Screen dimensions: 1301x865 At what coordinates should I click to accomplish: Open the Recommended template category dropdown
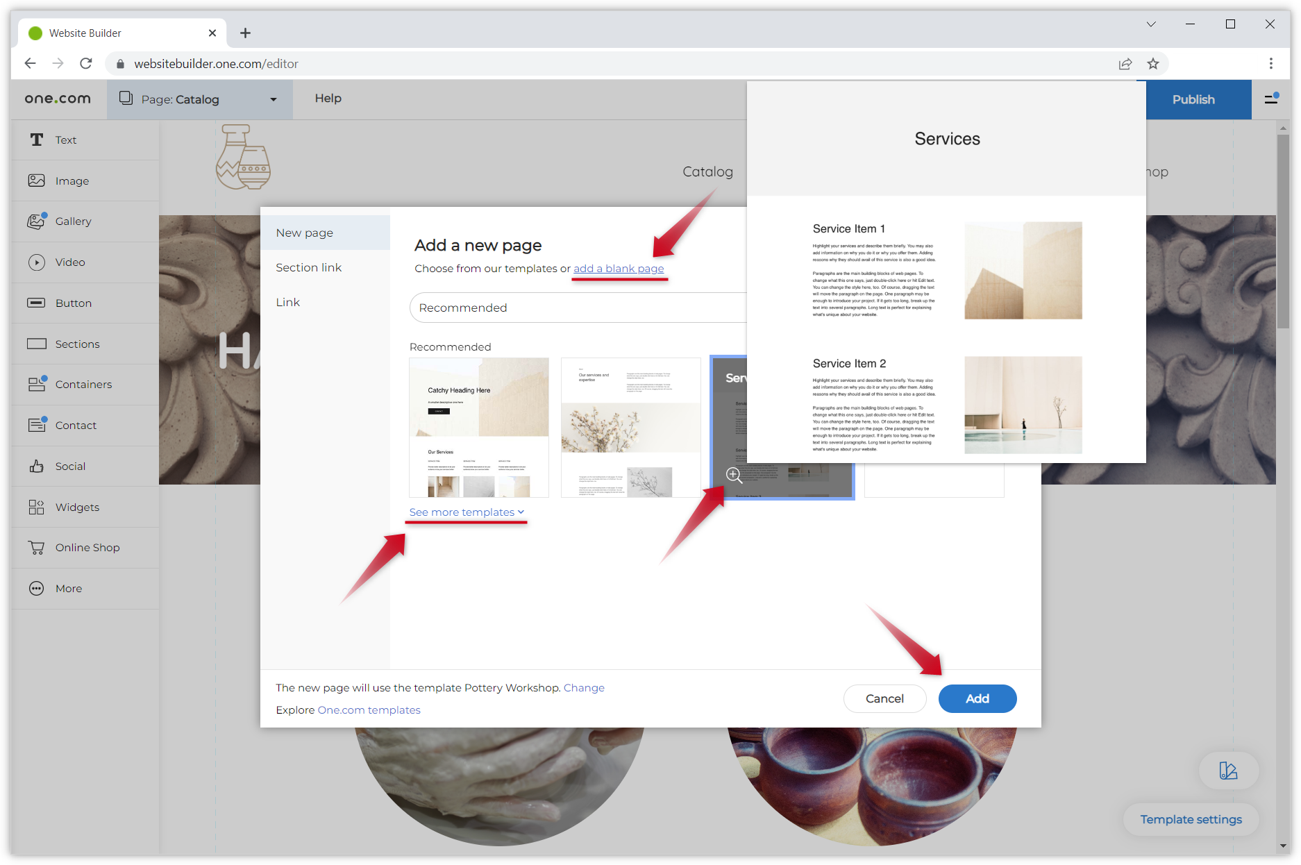click(x=578, y=308)
